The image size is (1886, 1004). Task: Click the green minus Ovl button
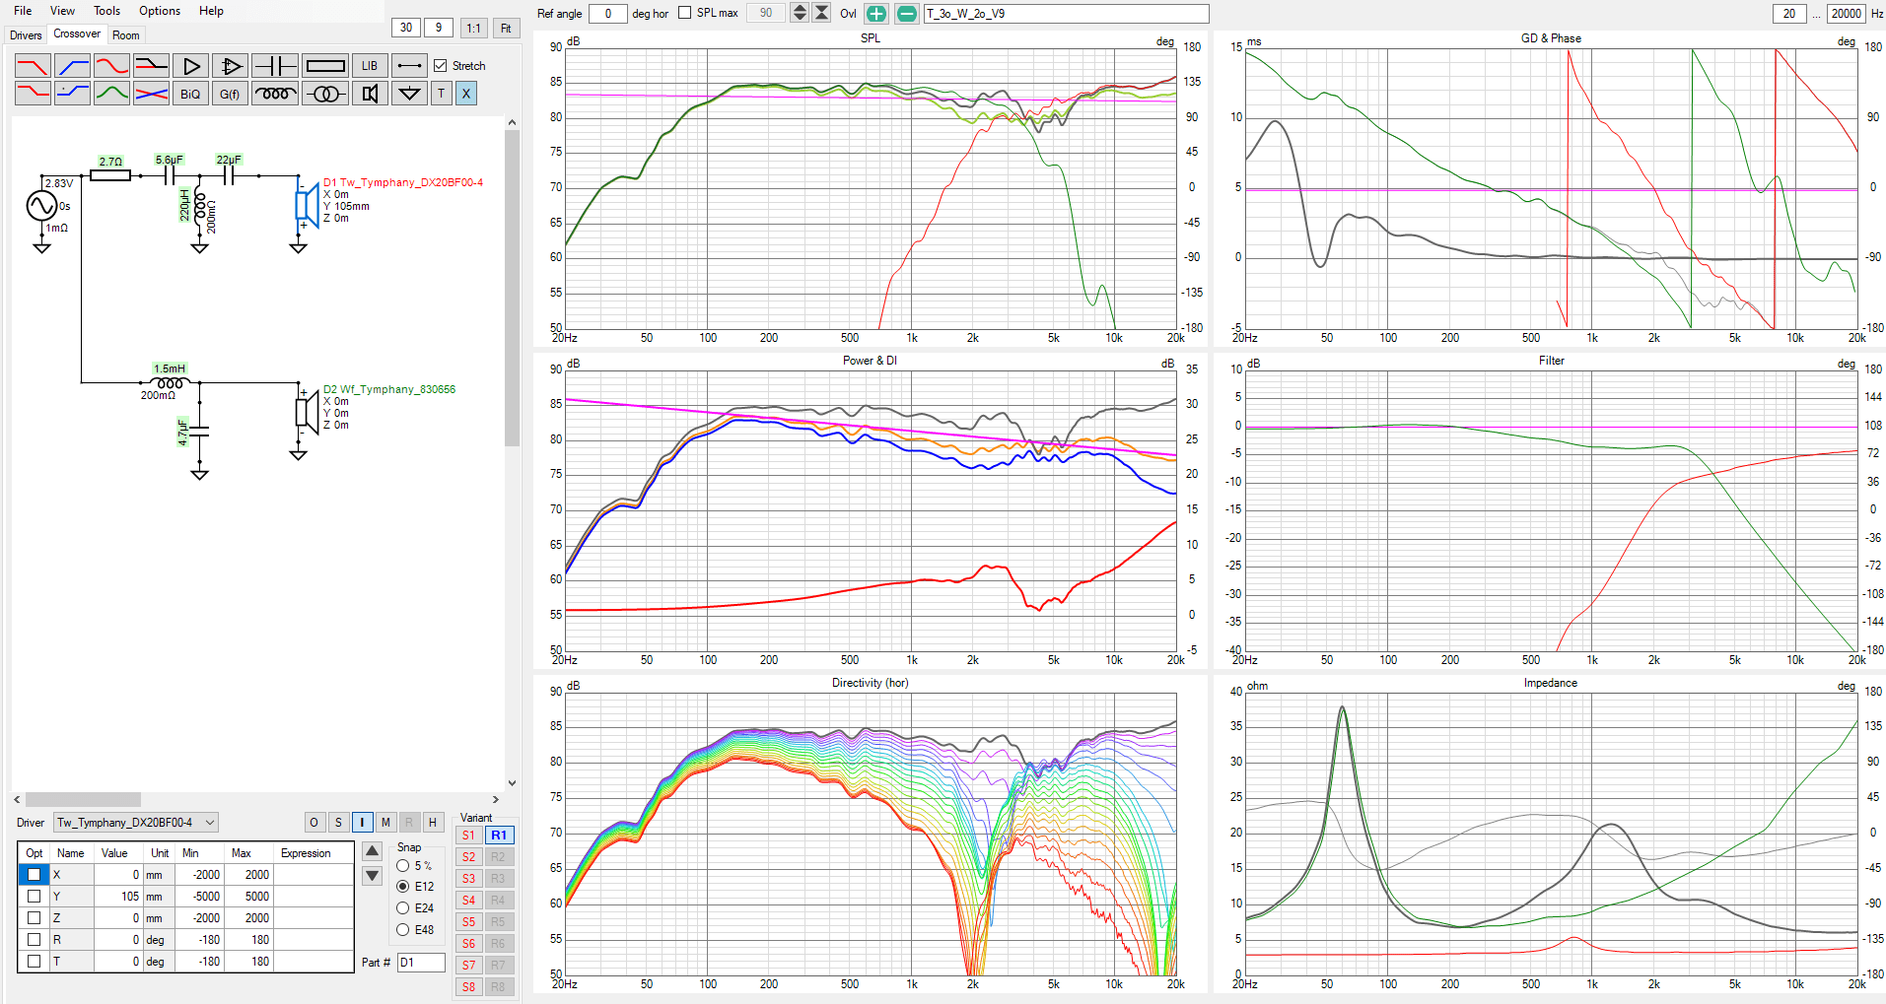tap(907, 14)
